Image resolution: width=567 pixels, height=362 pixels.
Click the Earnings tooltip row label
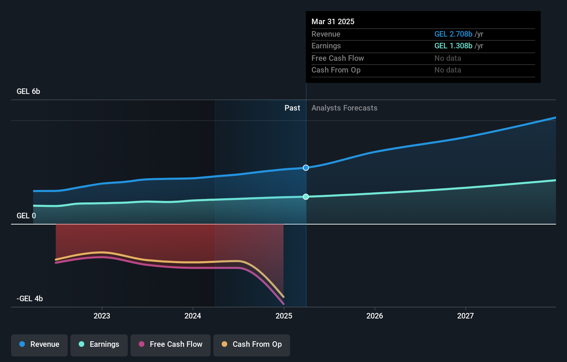pos(326,46)
